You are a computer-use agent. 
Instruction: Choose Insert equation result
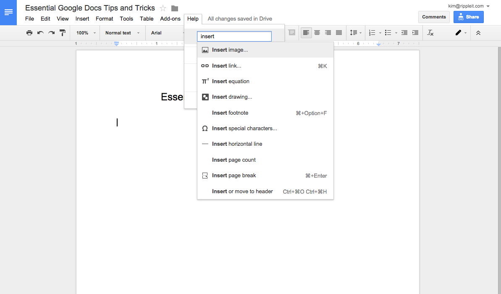pyautogui.click(x=265, y=81)
